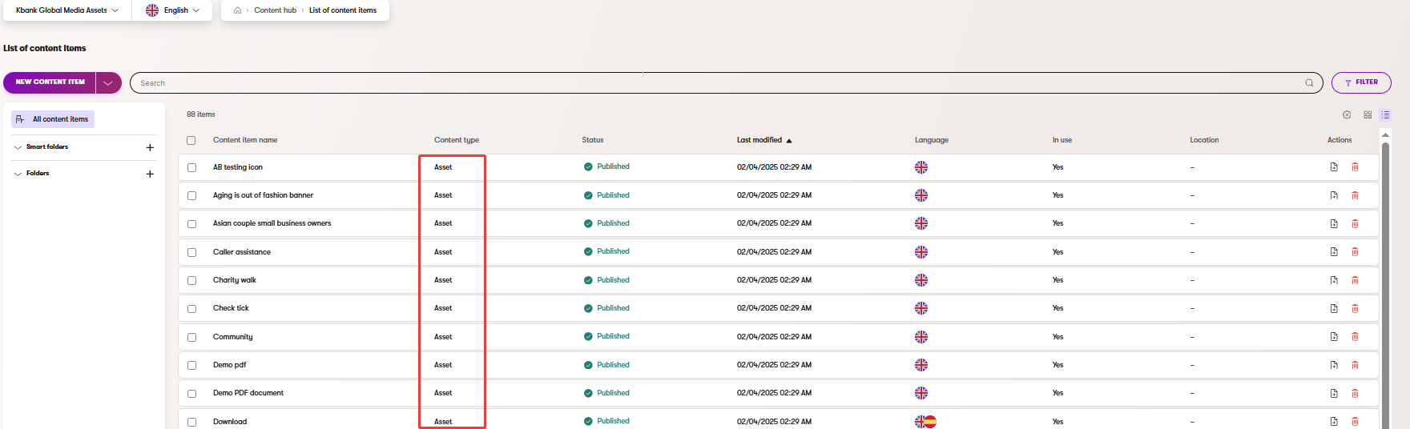The image size is (1410, 429).
Task: Check Asian couple small business owners row
Action: pos(191,224)
